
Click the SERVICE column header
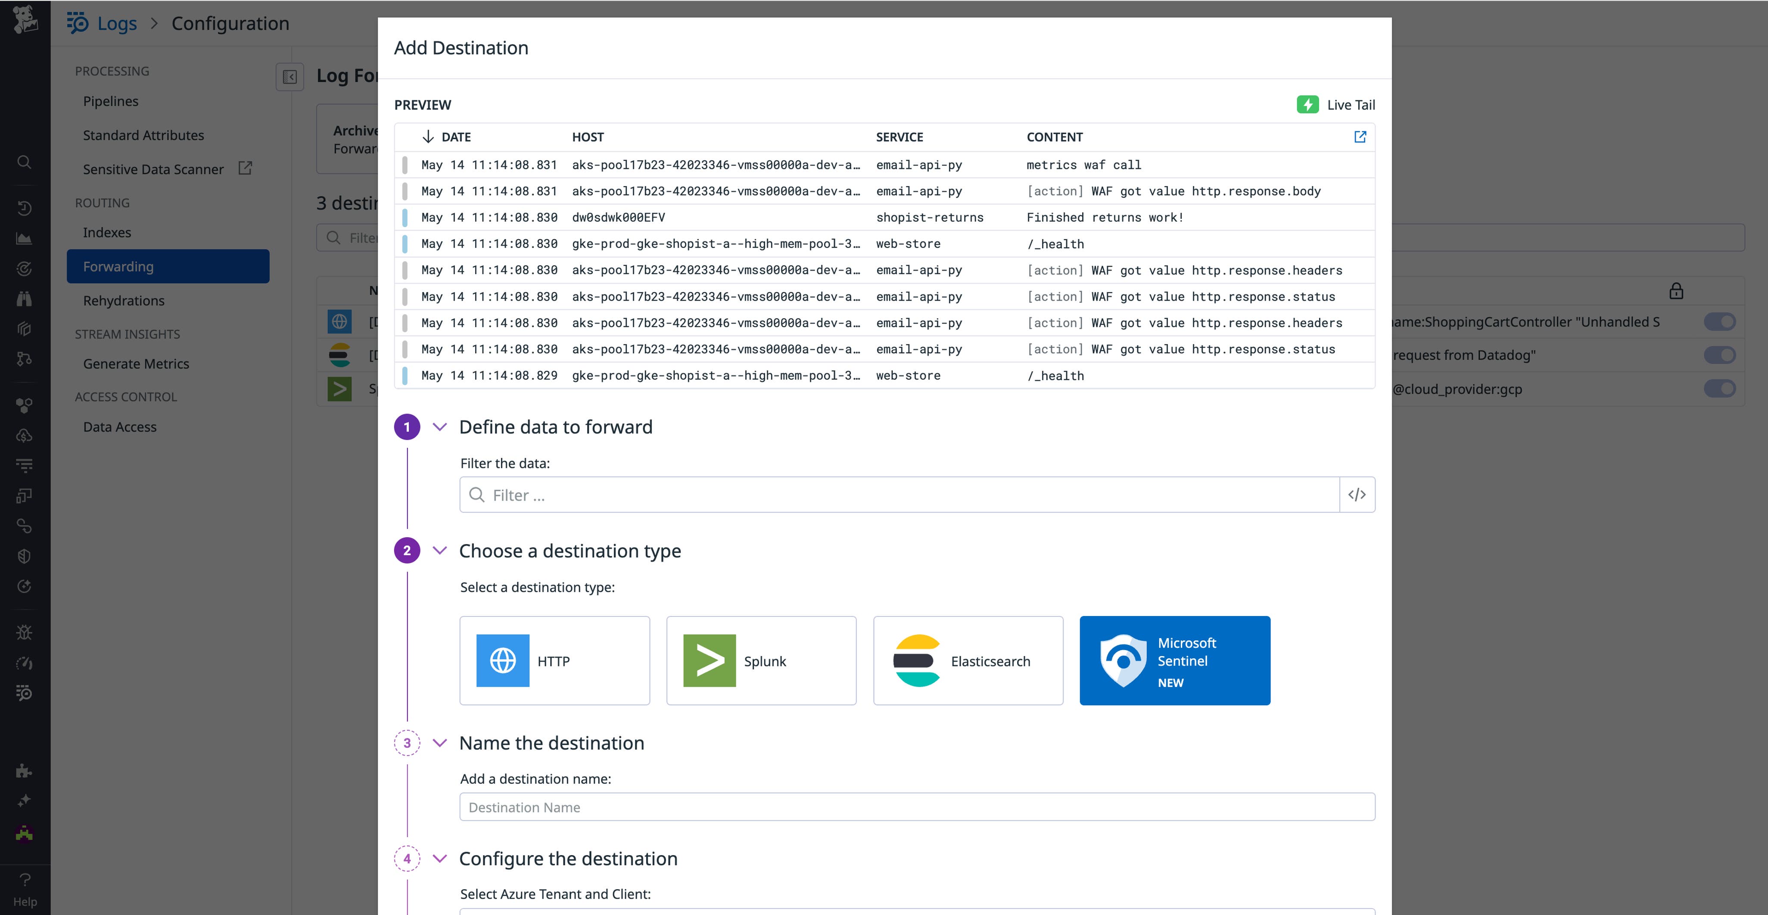pyautogui.click(x=899, y=137)
